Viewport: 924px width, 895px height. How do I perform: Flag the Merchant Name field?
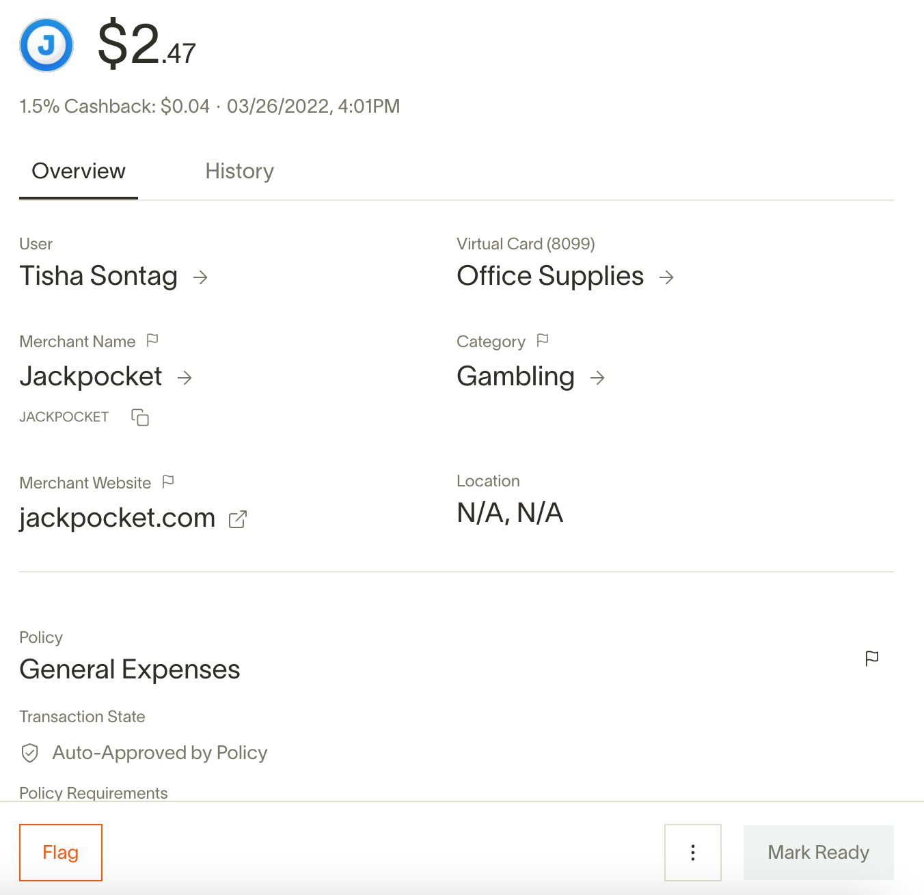click(152, 340)
